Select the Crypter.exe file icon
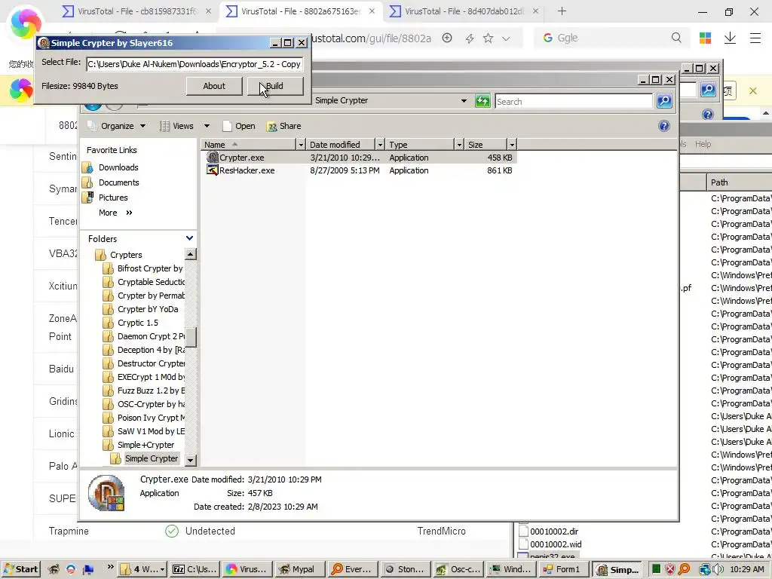Screen dimensions: 772x579 point(213,157)
